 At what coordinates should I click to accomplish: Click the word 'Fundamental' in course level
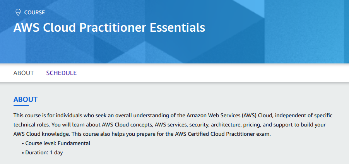pyautogui.click(x=74, y=143)
